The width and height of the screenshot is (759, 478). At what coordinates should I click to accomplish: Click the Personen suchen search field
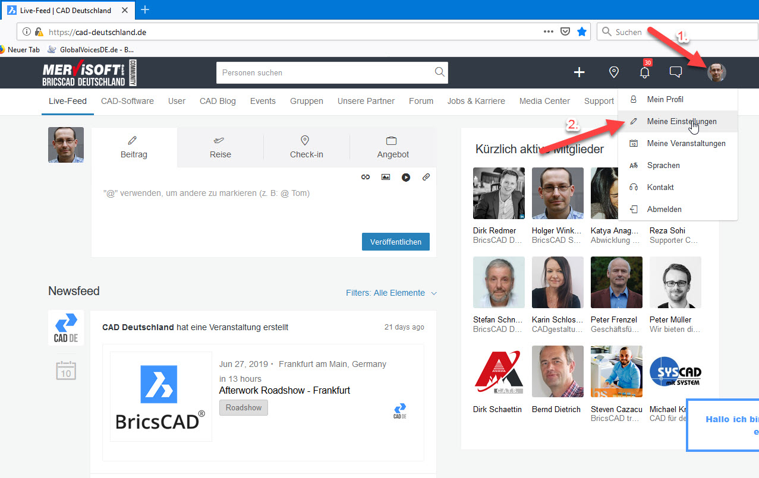pyautogui.click(x=326, y=72)
